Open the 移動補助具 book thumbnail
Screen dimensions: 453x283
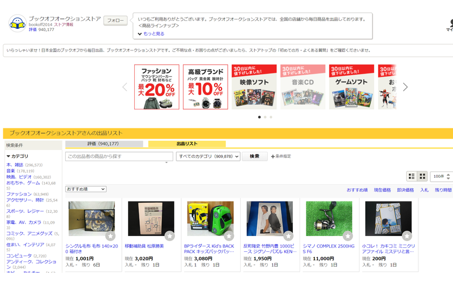pos(151,218)
